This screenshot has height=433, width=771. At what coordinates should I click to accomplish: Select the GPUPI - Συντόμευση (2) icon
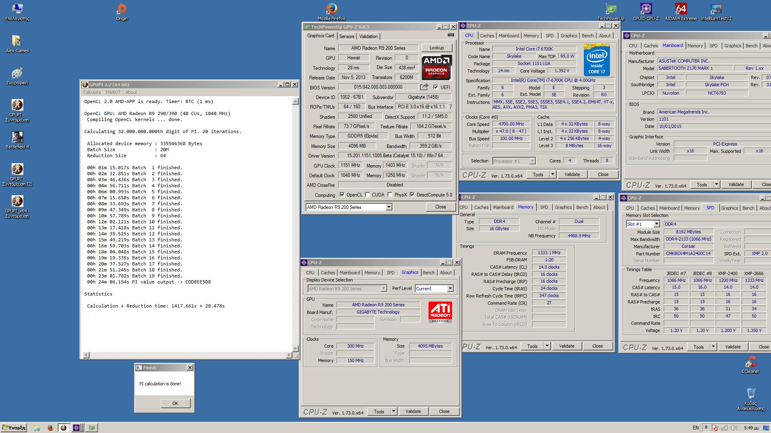coord(17,174)
